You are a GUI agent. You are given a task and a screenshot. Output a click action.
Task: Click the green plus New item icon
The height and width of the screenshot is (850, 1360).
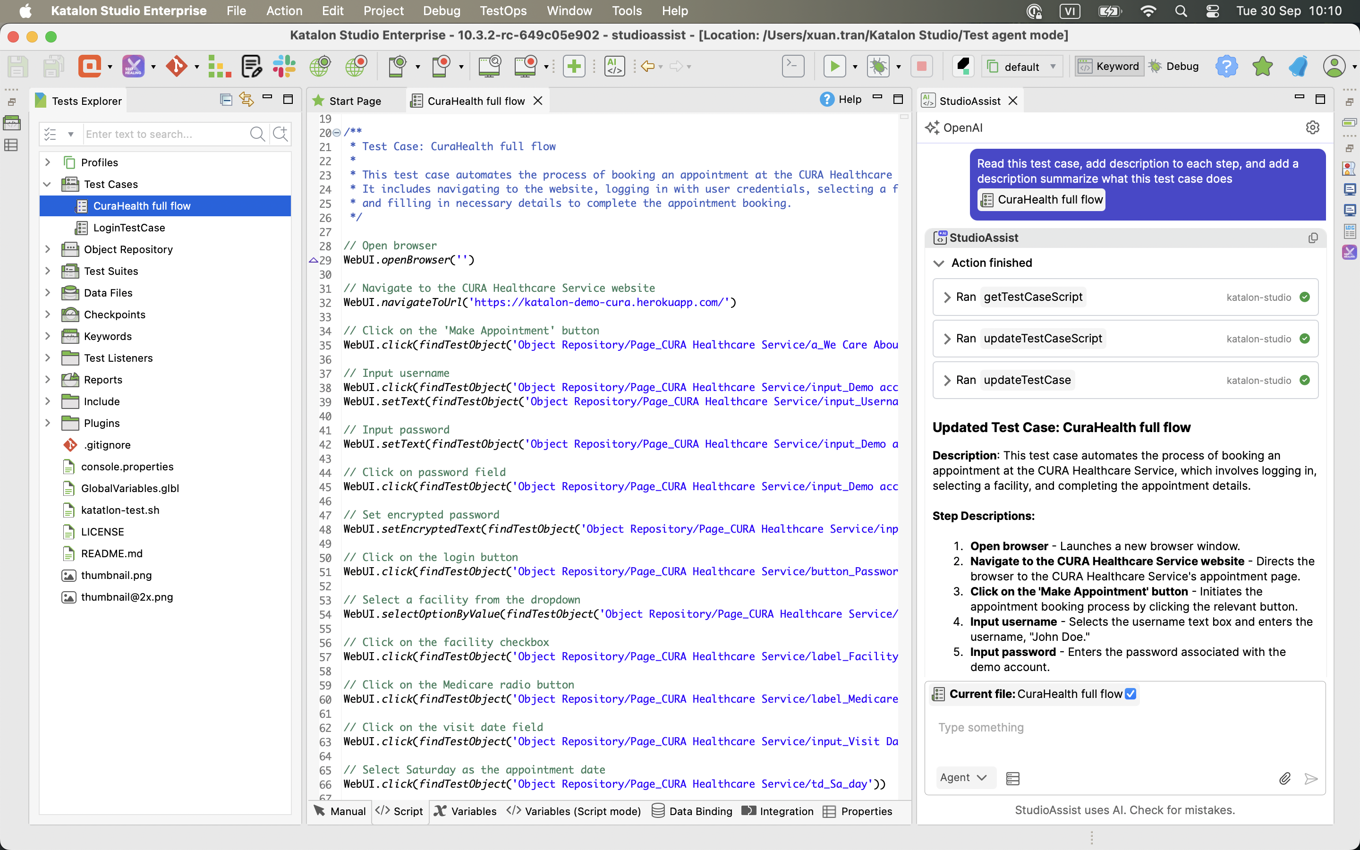click(x=574, y=66)
